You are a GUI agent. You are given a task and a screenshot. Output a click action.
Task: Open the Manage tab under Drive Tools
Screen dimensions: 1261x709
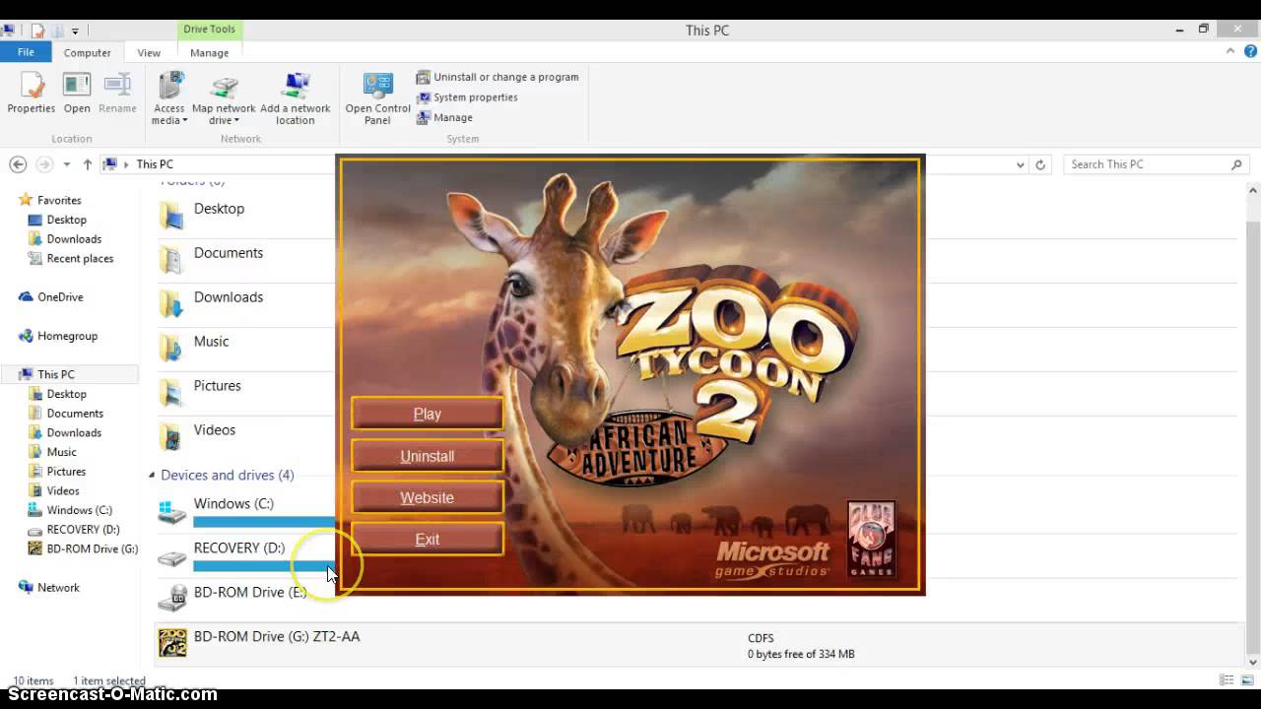pos(209,53)
